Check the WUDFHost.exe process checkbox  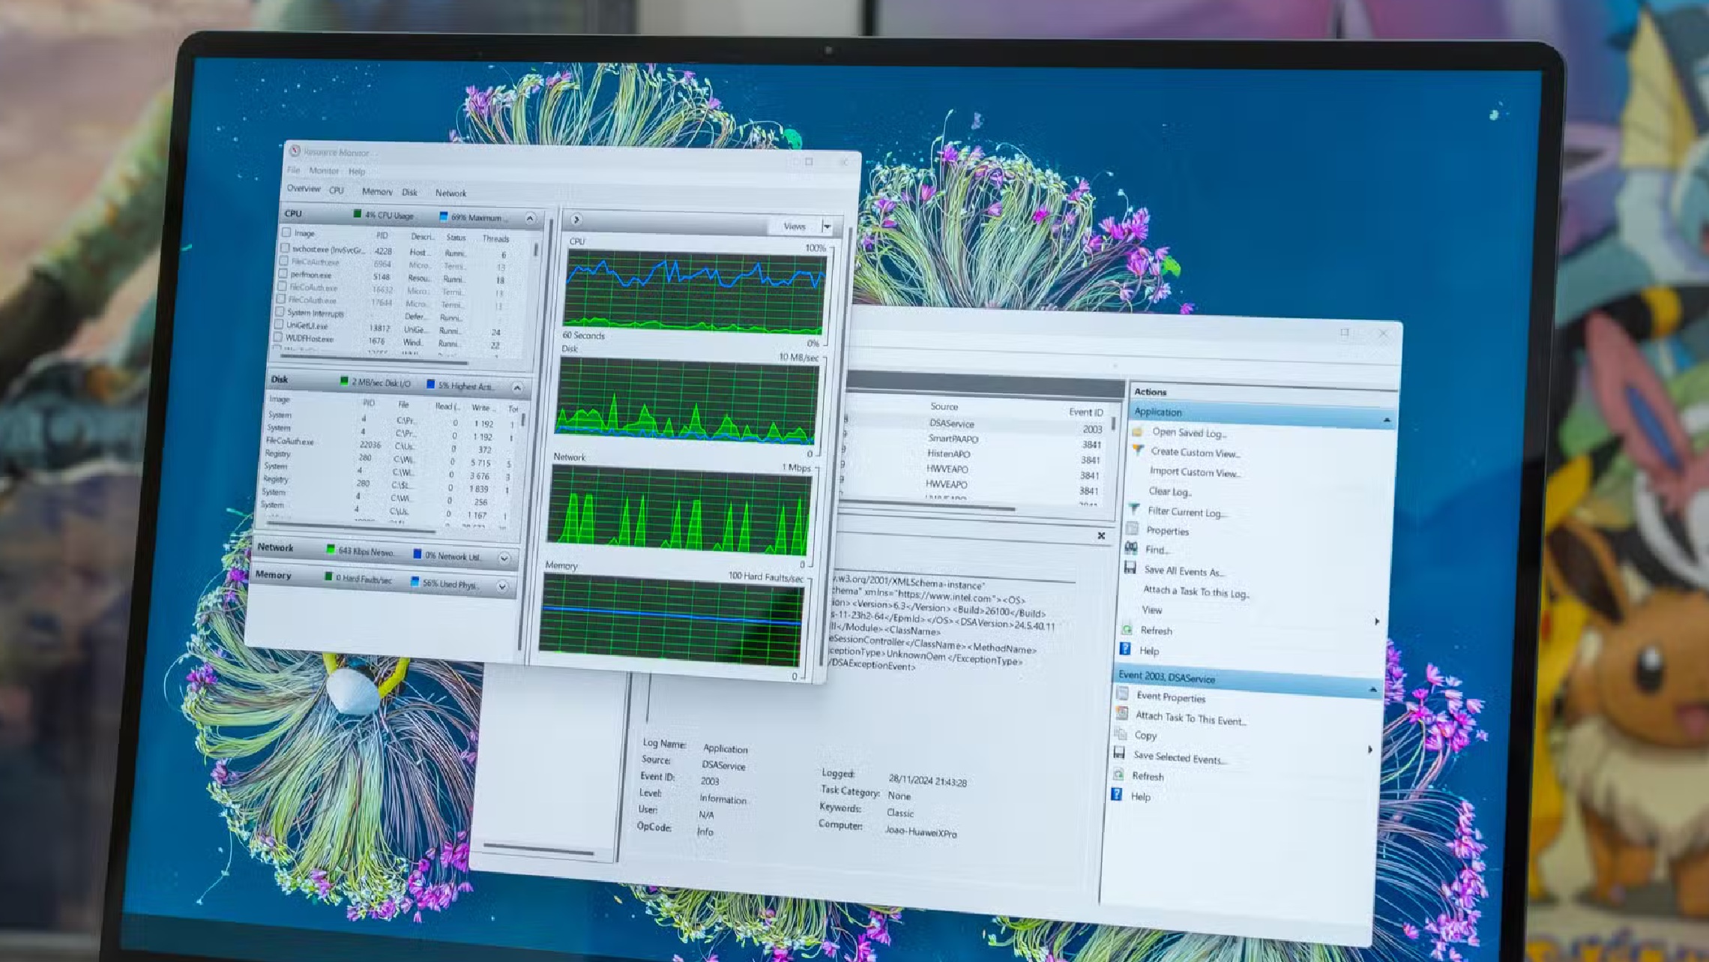(x=278, y=337)
